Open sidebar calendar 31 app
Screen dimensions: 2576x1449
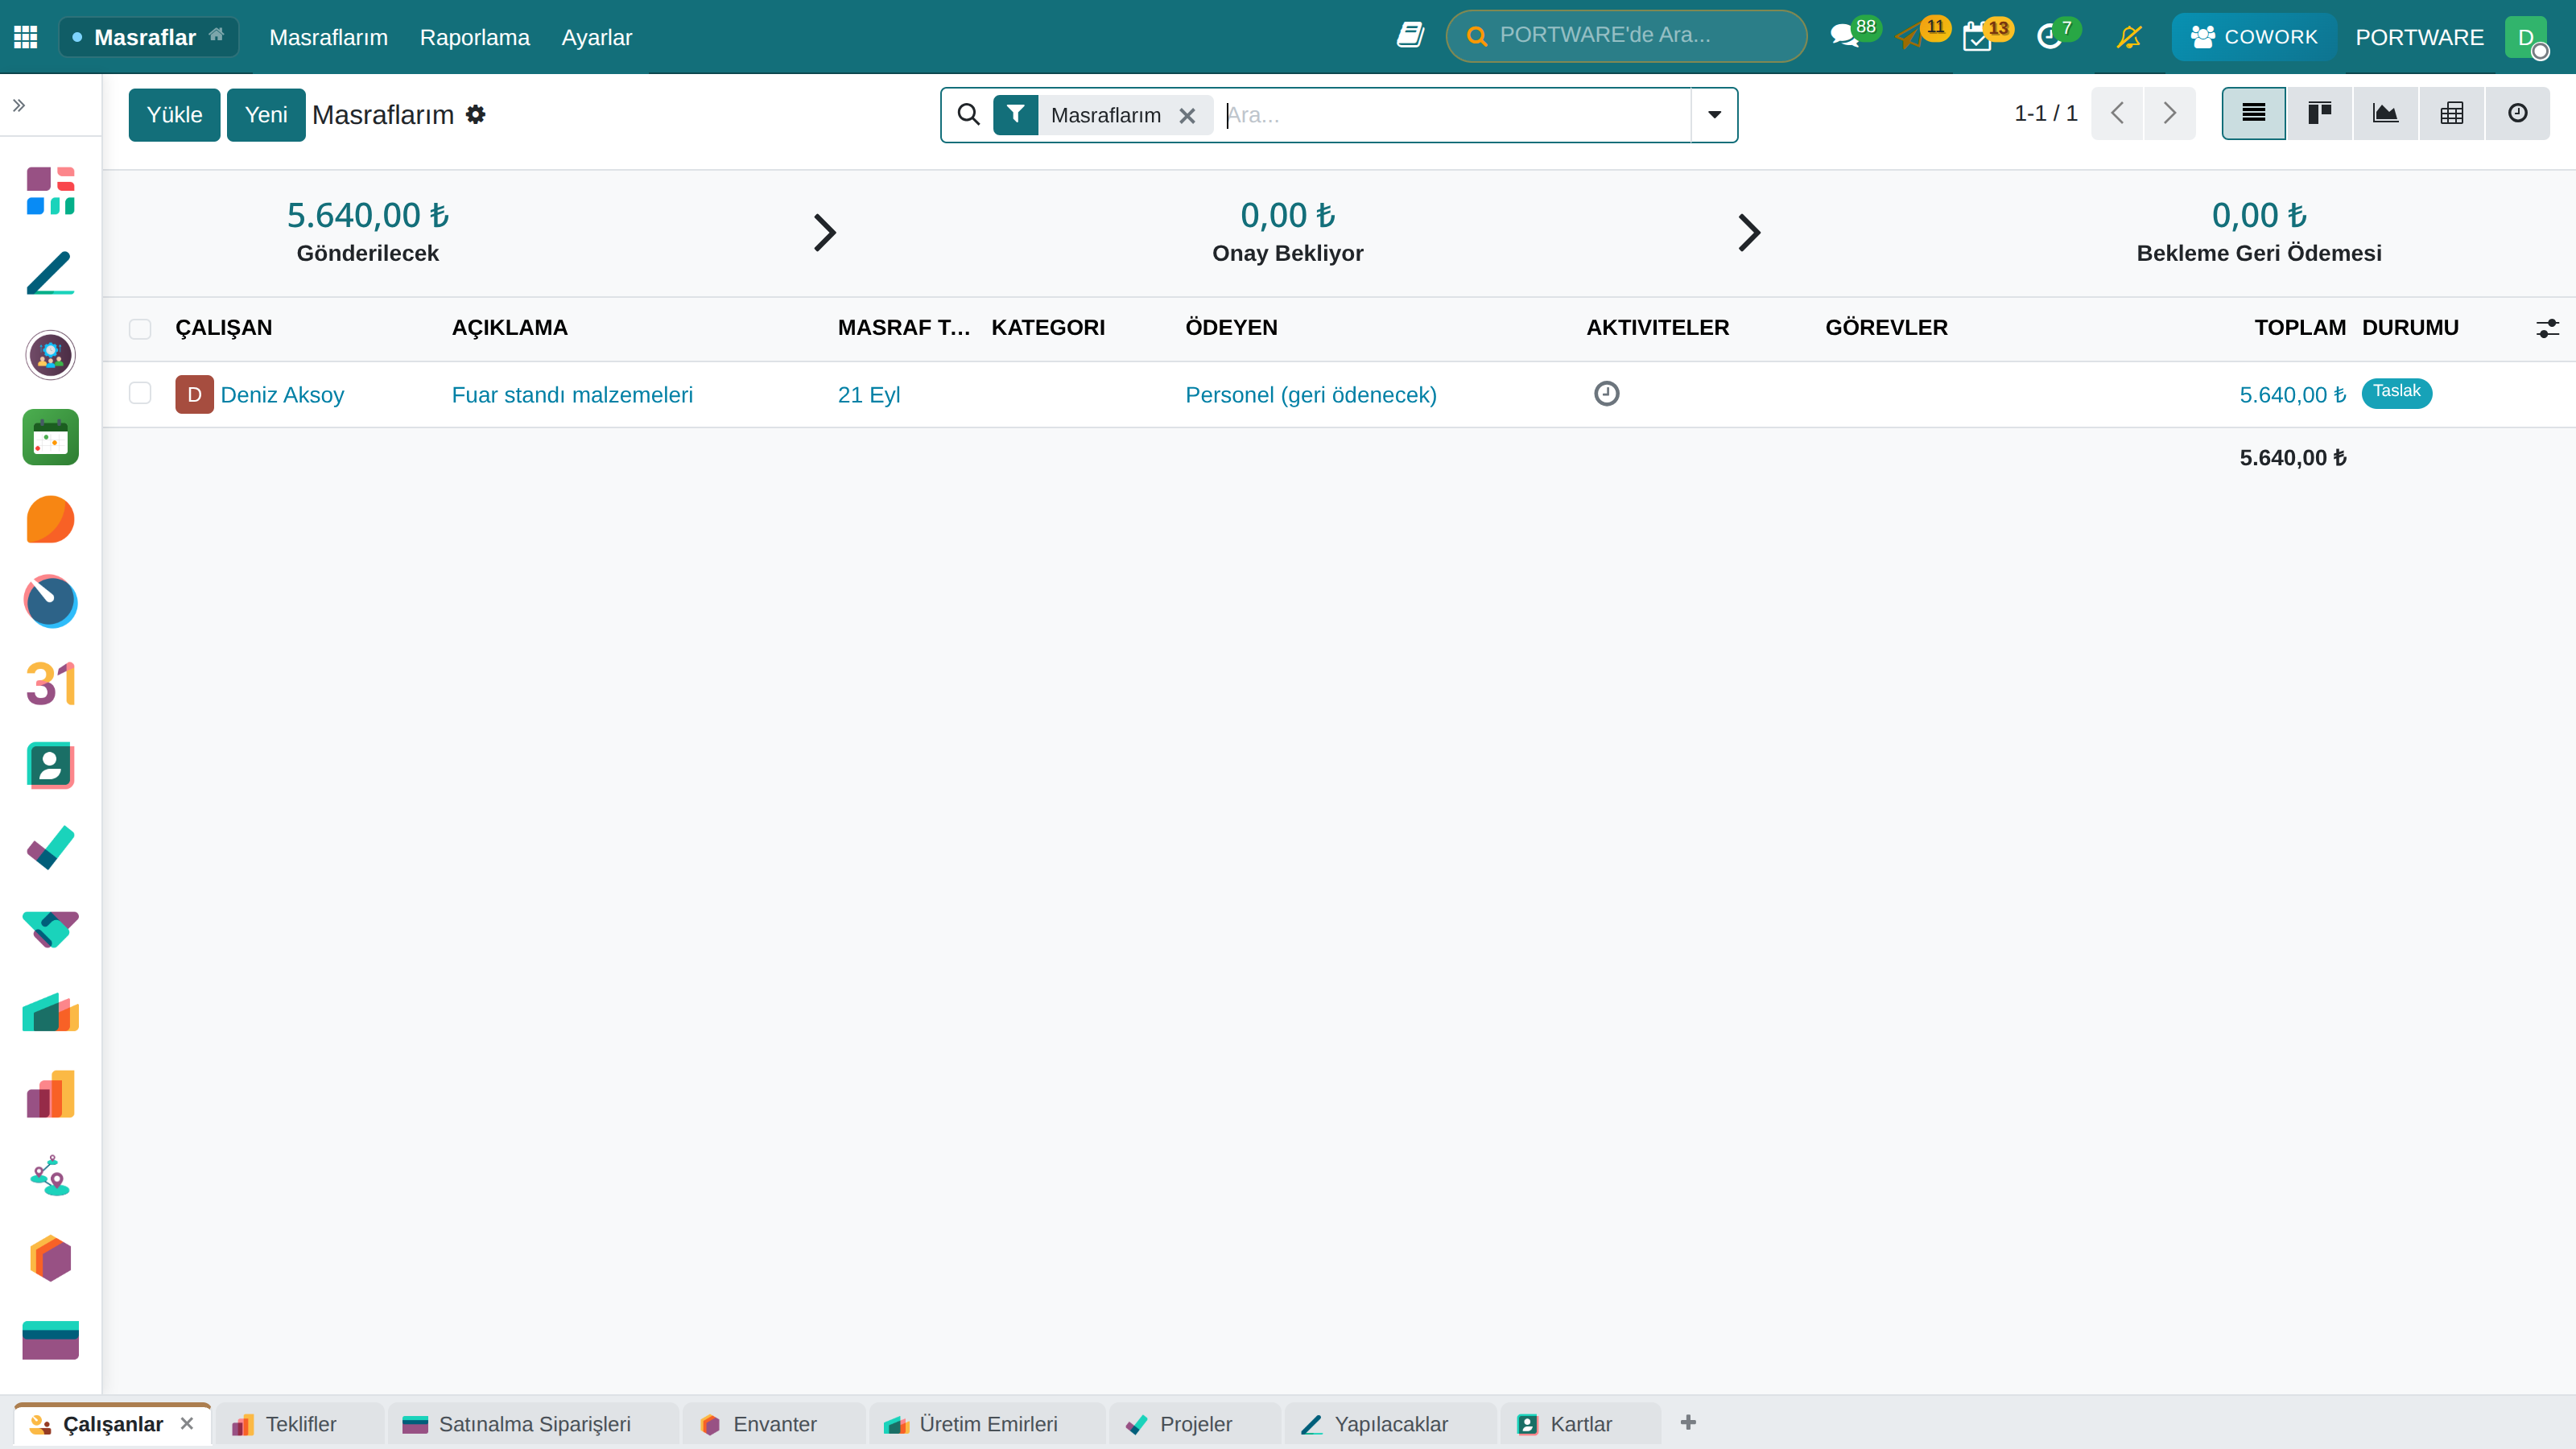pos(50,684)
